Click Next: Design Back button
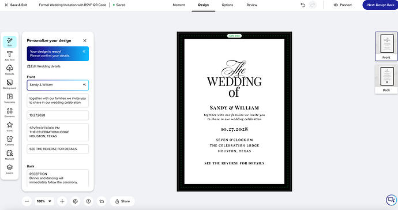Image resolution: width=398 pixels, height=210 pixels. [381, 5]
